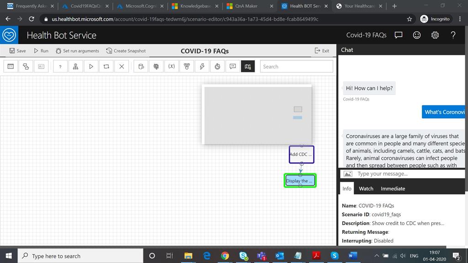Click the Branch element icon in the toolbar

tap(75, 66)
